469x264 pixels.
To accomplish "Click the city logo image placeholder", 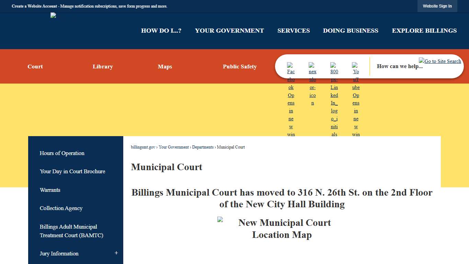I will (x=53, y=15).
